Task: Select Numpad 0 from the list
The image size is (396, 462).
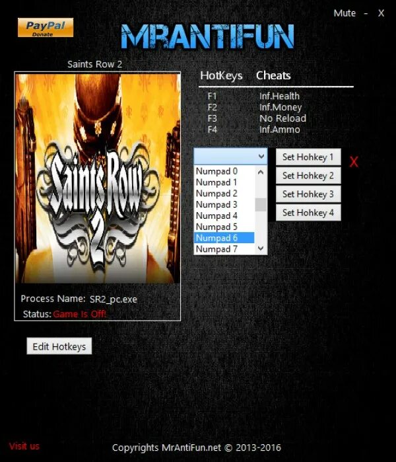Action: 224,171
